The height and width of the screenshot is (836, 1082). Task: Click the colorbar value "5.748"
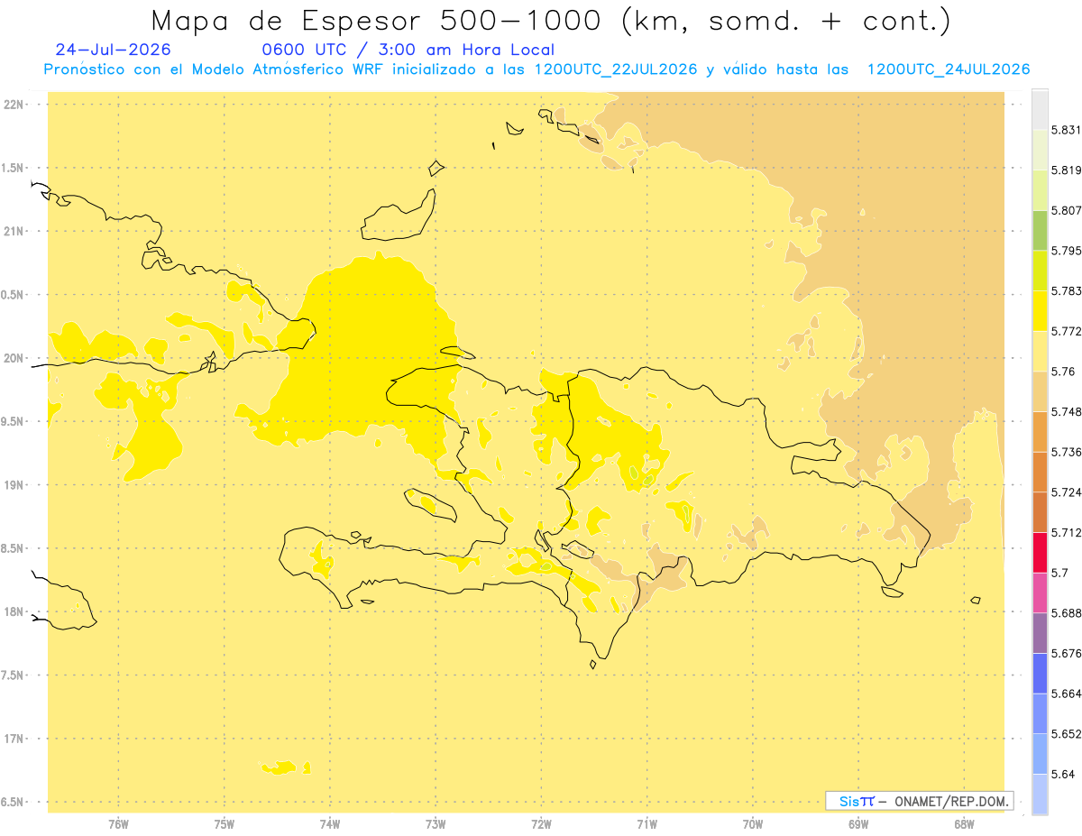[1067, 411]
